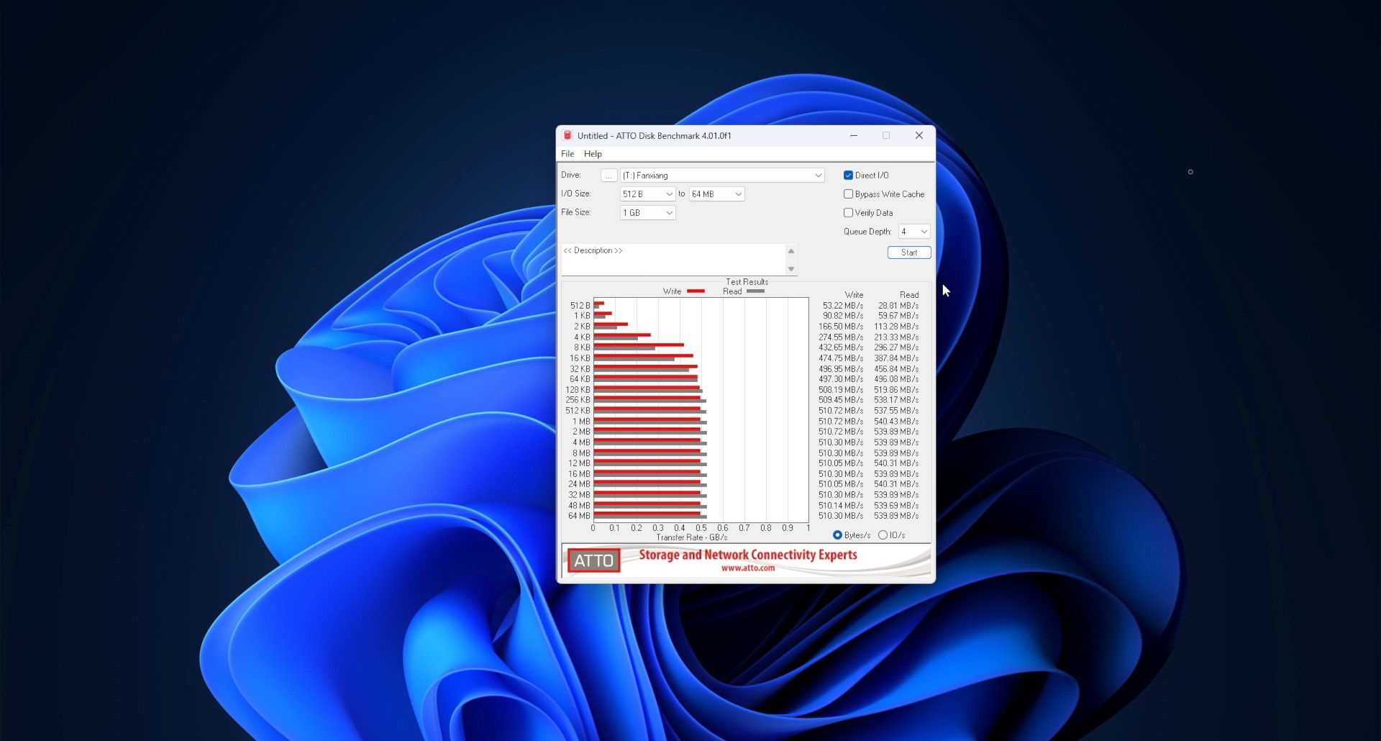
Task: Click the Test Results heading
Action: (x=747, y=282)
